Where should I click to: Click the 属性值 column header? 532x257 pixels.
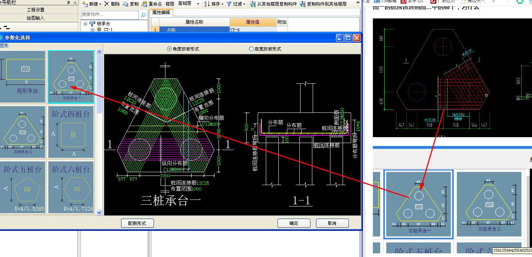click(x=253, y=22)
